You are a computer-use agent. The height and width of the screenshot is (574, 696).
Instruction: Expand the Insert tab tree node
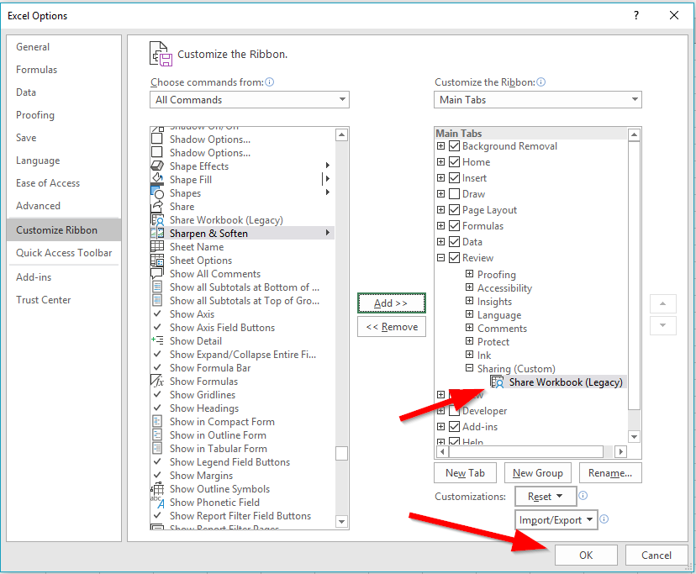pos(441,177)
